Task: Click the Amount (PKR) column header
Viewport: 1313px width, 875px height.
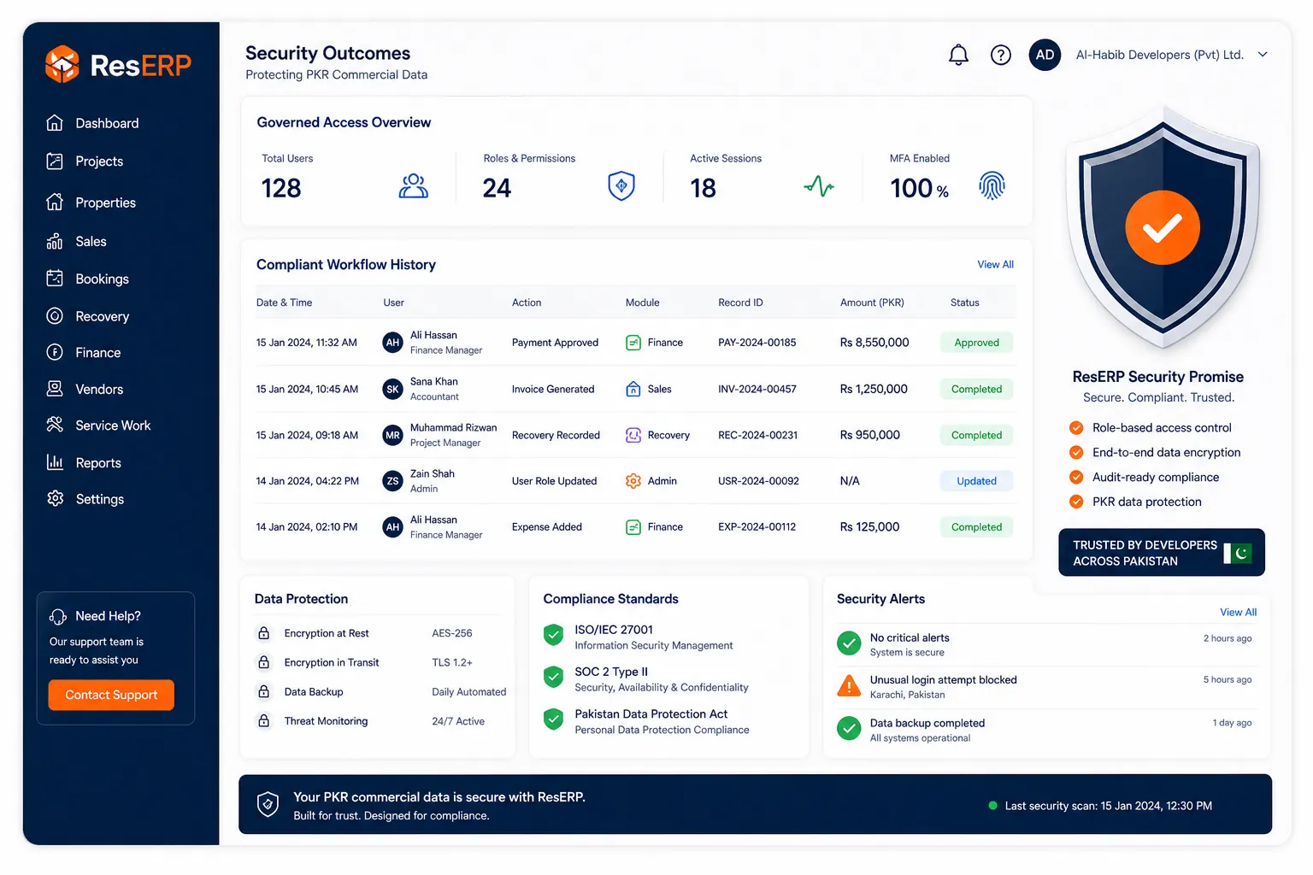Action: pos(872,302)
